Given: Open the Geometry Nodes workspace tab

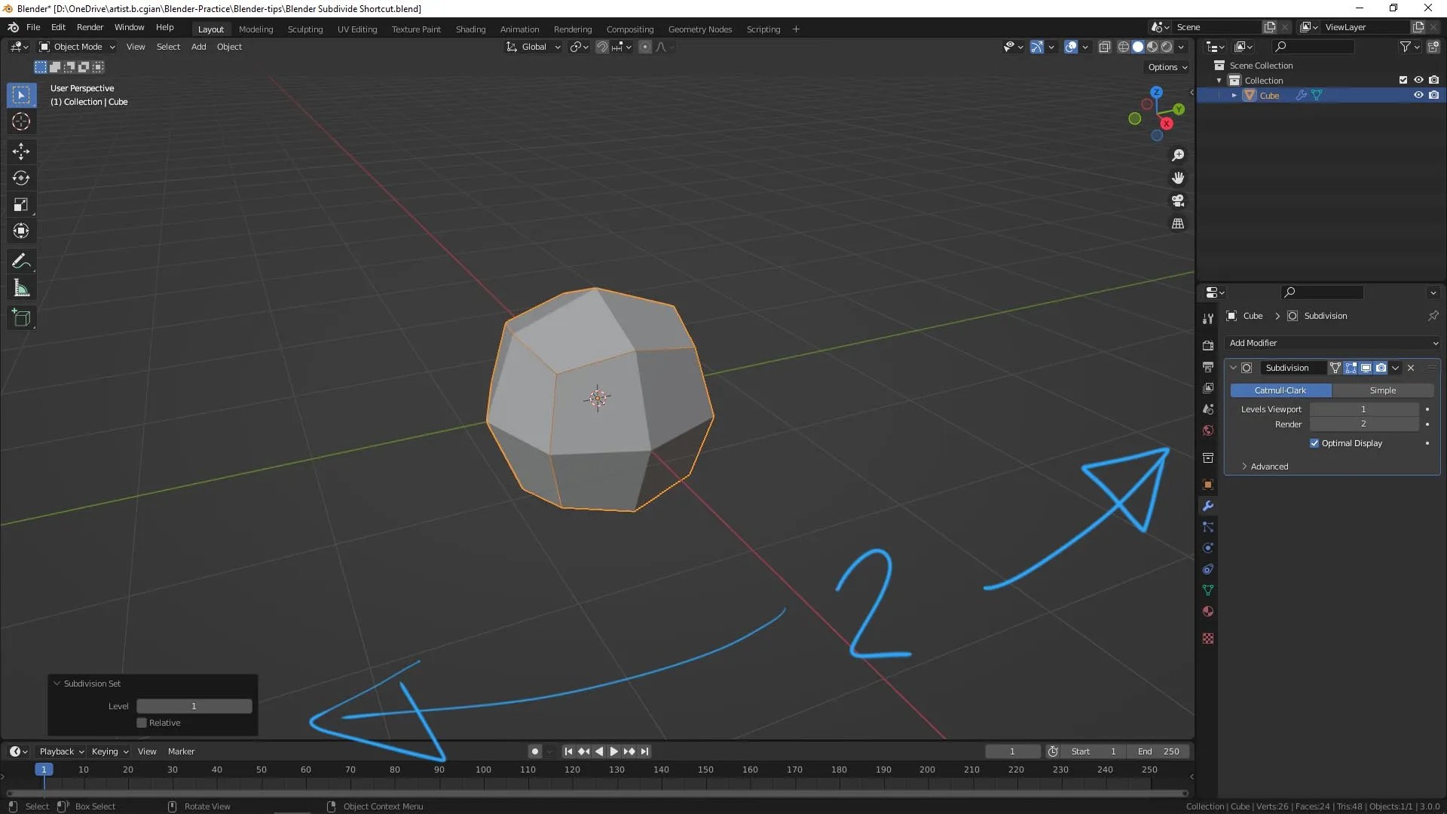Looking at the screenshot, I should [700, 29].
